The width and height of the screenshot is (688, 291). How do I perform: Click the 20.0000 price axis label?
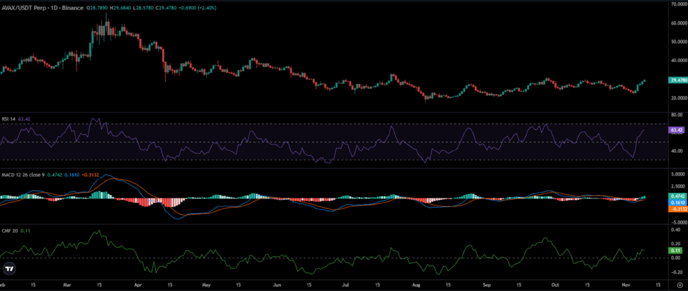pyautogui.click(x=678, y=98)
